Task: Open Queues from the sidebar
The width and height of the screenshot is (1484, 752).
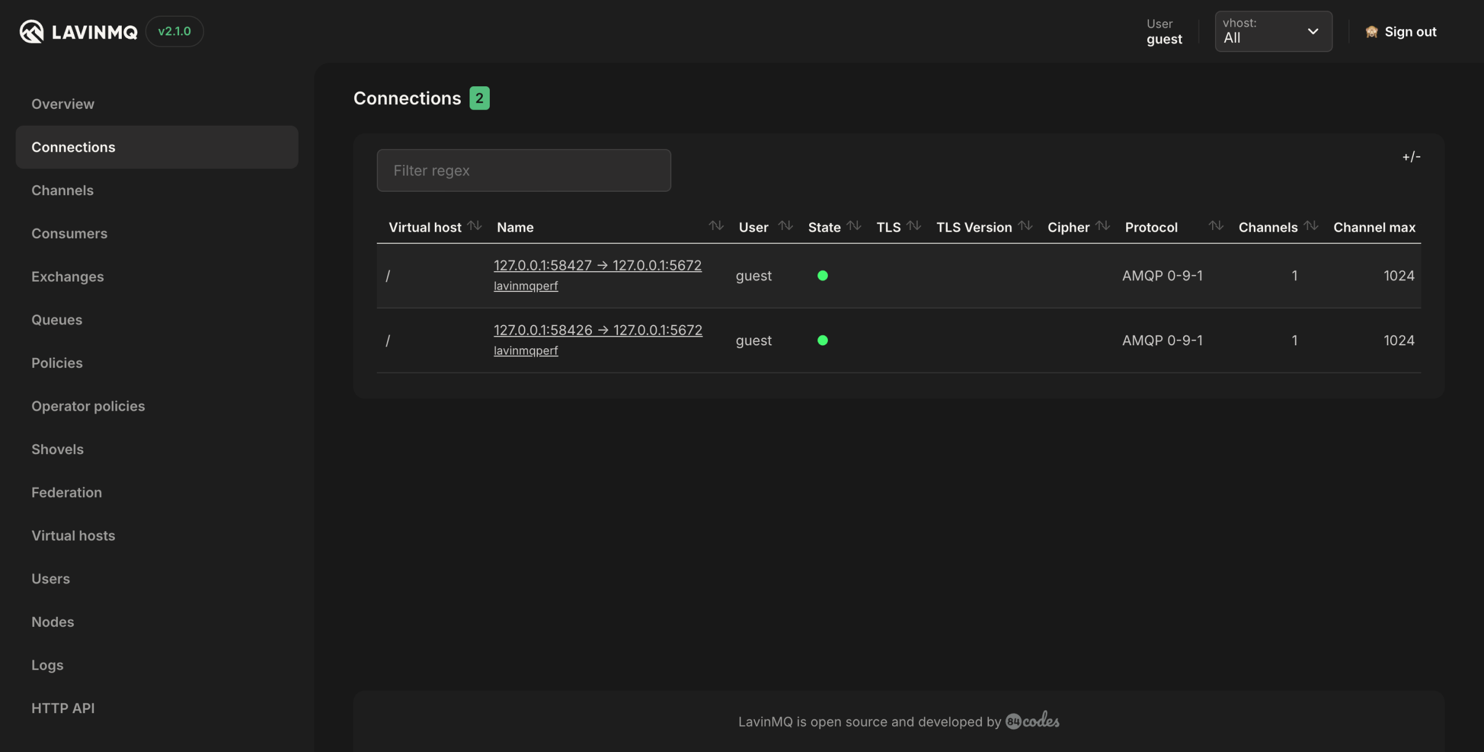Action: pos(57,320)
